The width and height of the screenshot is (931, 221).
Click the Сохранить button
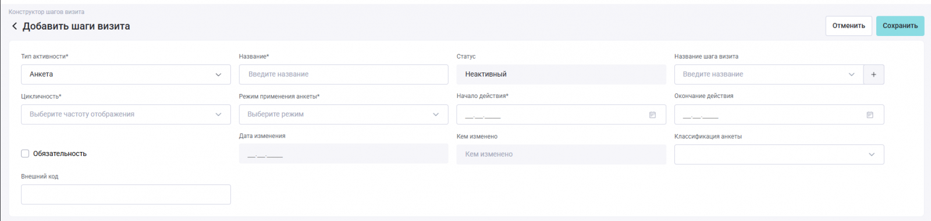tap(900, 26)
